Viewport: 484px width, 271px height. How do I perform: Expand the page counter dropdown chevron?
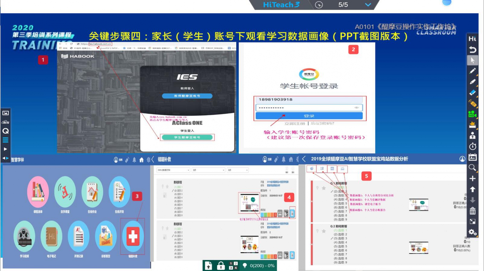click(368, 5)
